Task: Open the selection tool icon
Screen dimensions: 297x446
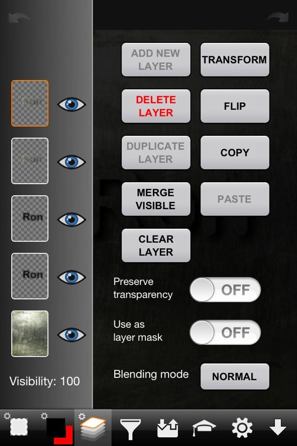Action: [x=19, y=427]
